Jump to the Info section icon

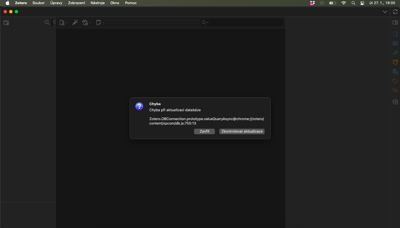395,34
